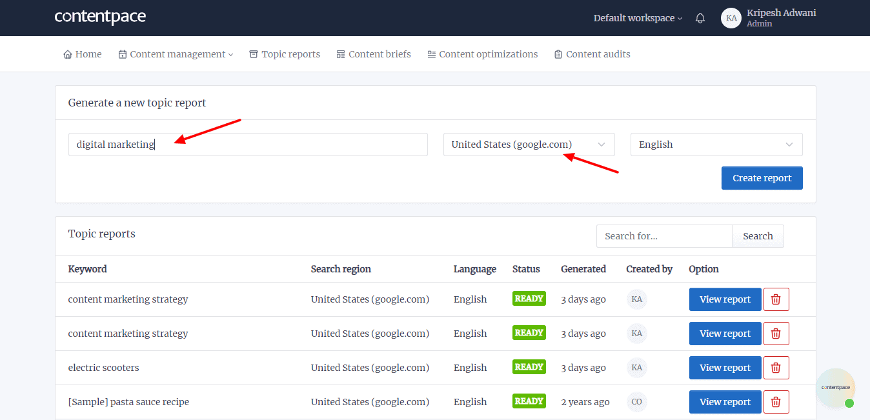Expand the Default workspace dropdown
This screenshot has height=420, width=870.
click(638, 18)
